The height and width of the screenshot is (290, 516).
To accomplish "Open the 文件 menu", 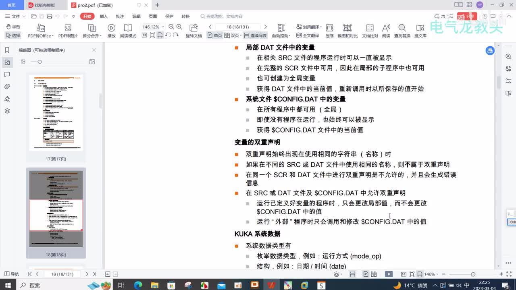I will coord(15,16).
